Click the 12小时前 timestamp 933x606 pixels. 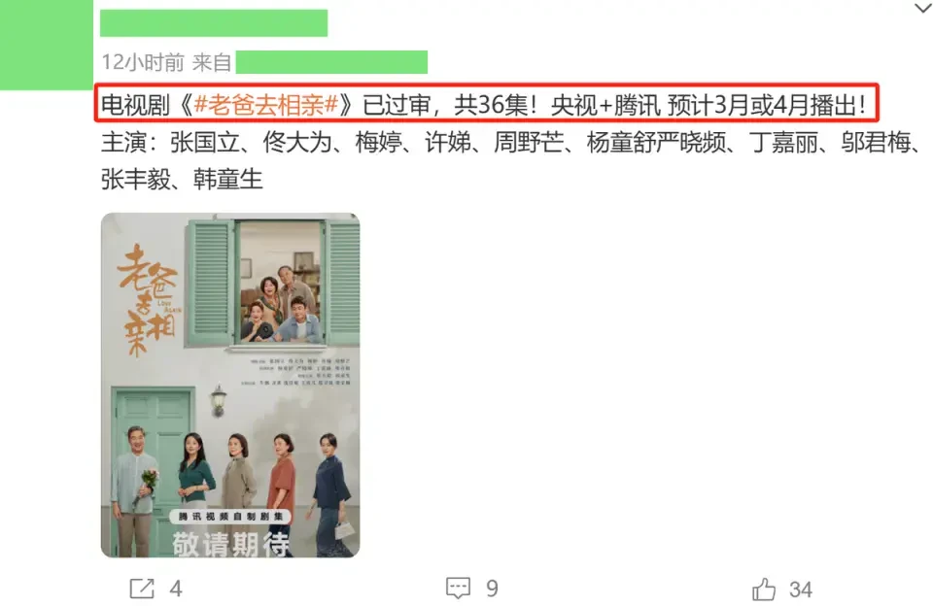(143, 62)
